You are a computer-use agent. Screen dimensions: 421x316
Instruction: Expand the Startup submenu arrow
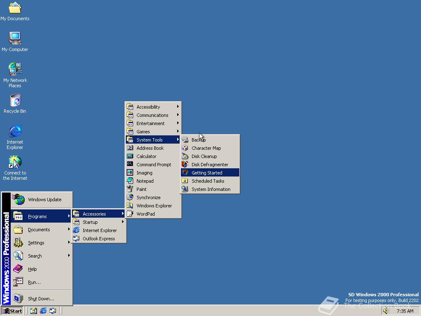pos(123,222)
